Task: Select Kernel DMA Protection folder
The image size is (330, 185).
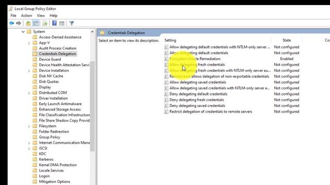Action: [x=58, y=165]
